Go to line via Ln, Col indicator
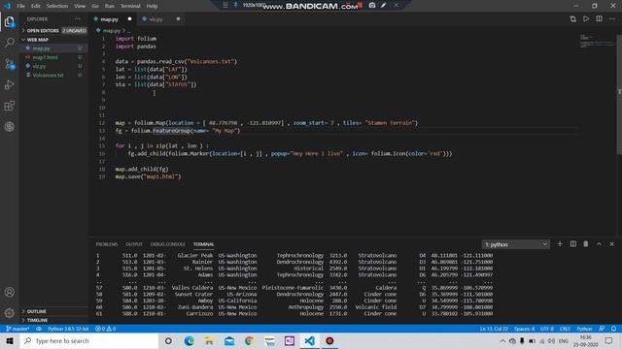Image resolution: width=622 pixels, height=349 pixels. [494, 329]
